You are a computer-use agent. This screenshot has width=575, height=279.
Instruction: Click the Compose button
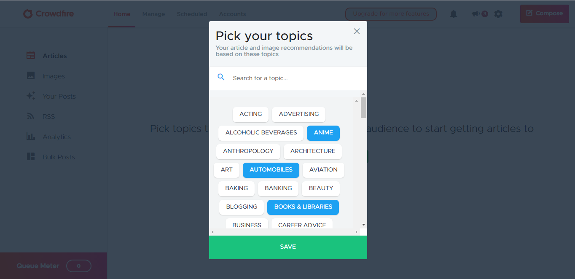tap(544, 13)
